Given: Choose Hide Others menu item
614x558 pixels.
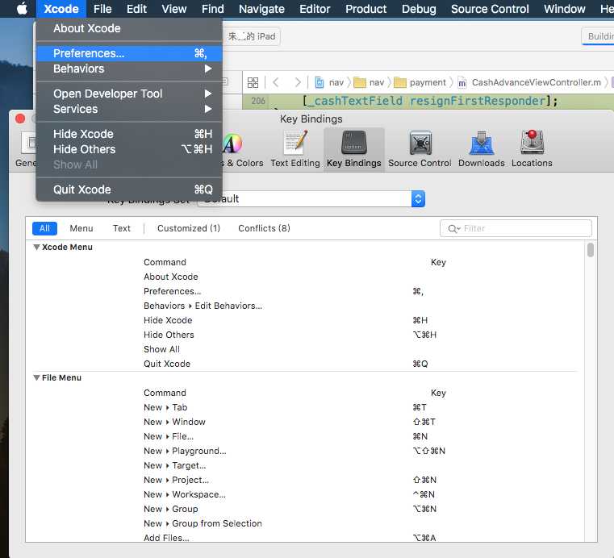Looking at the screenshot, I should tap(129, 149).
